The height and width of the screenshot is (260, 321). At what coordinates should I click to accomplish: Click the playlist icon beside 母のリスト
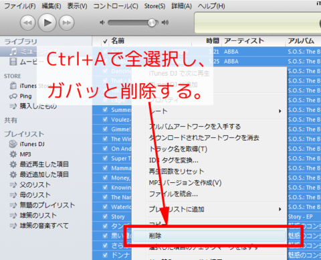(13, 195)
